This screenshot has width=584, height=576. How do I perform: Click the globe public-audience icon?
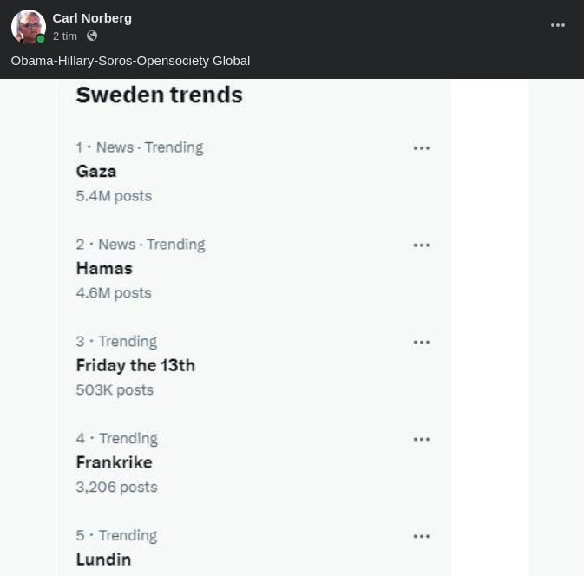(92, 36)
